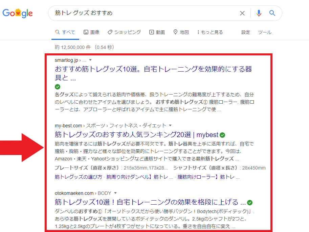Click green checkmark under smartlog result
Screen dimensions: 309x232
tap(58, 87)
